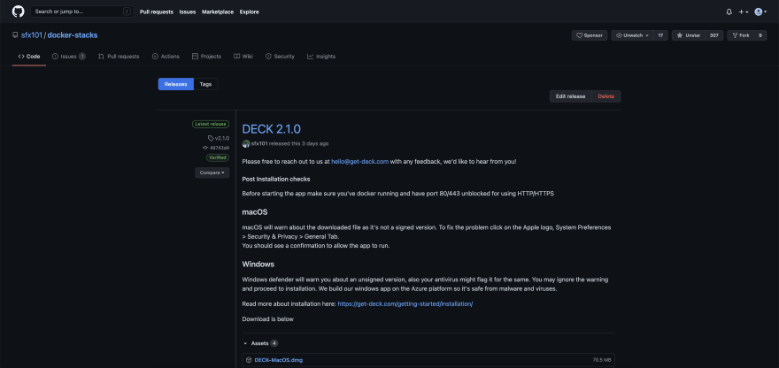
Task: Switch to the Code tab
Action: 29,57
